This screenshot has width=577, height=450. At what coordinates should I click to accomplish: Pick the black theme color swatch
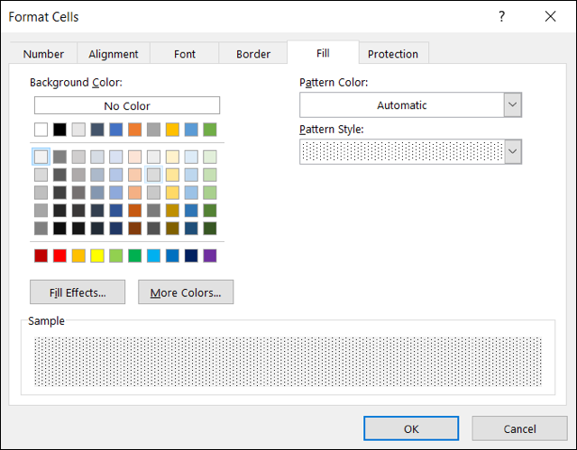point(60,130)
